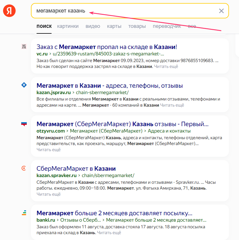Click the banki.ru striped favicon
The width and height of the screenshot is (239, 240).
(x=24, y=213)
